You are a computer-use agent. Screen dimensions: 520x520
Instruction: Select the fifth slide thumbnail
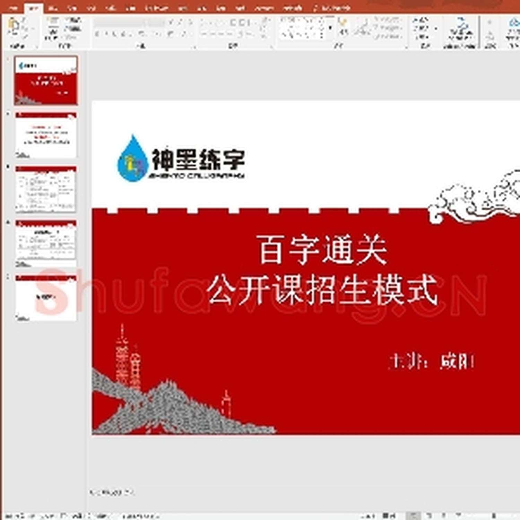[46, 298]
